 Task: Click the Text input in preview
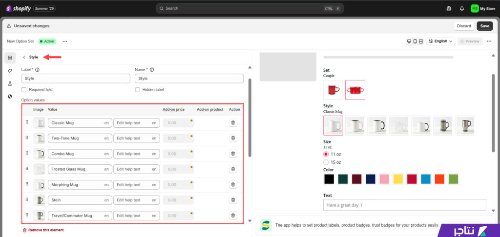(404, 205)
